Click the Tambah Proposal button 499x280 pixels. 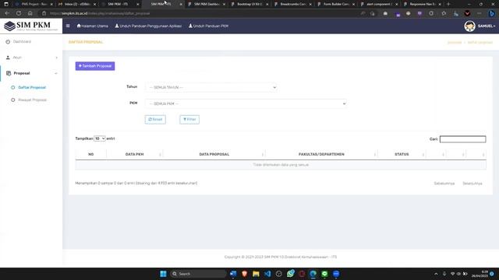[95, 66]
